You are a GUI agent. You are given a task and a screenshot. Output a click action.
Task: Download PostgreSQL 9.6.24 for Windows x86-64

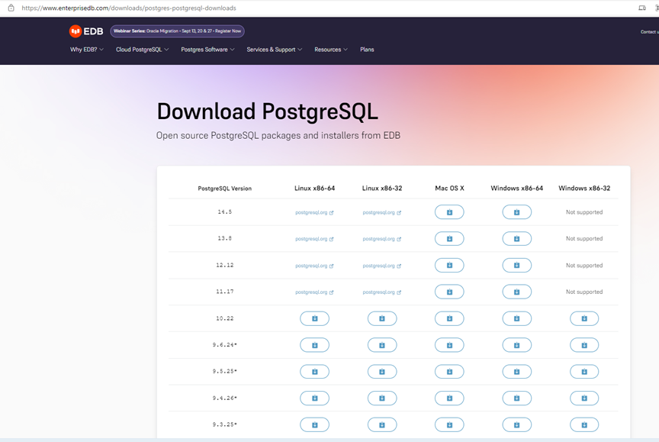(516, 345)
